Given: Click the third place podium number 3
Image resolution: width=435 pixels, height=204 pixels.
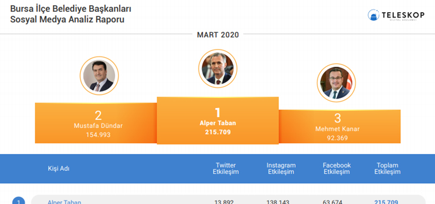Looking at the screenshot, I should [337, 118].
